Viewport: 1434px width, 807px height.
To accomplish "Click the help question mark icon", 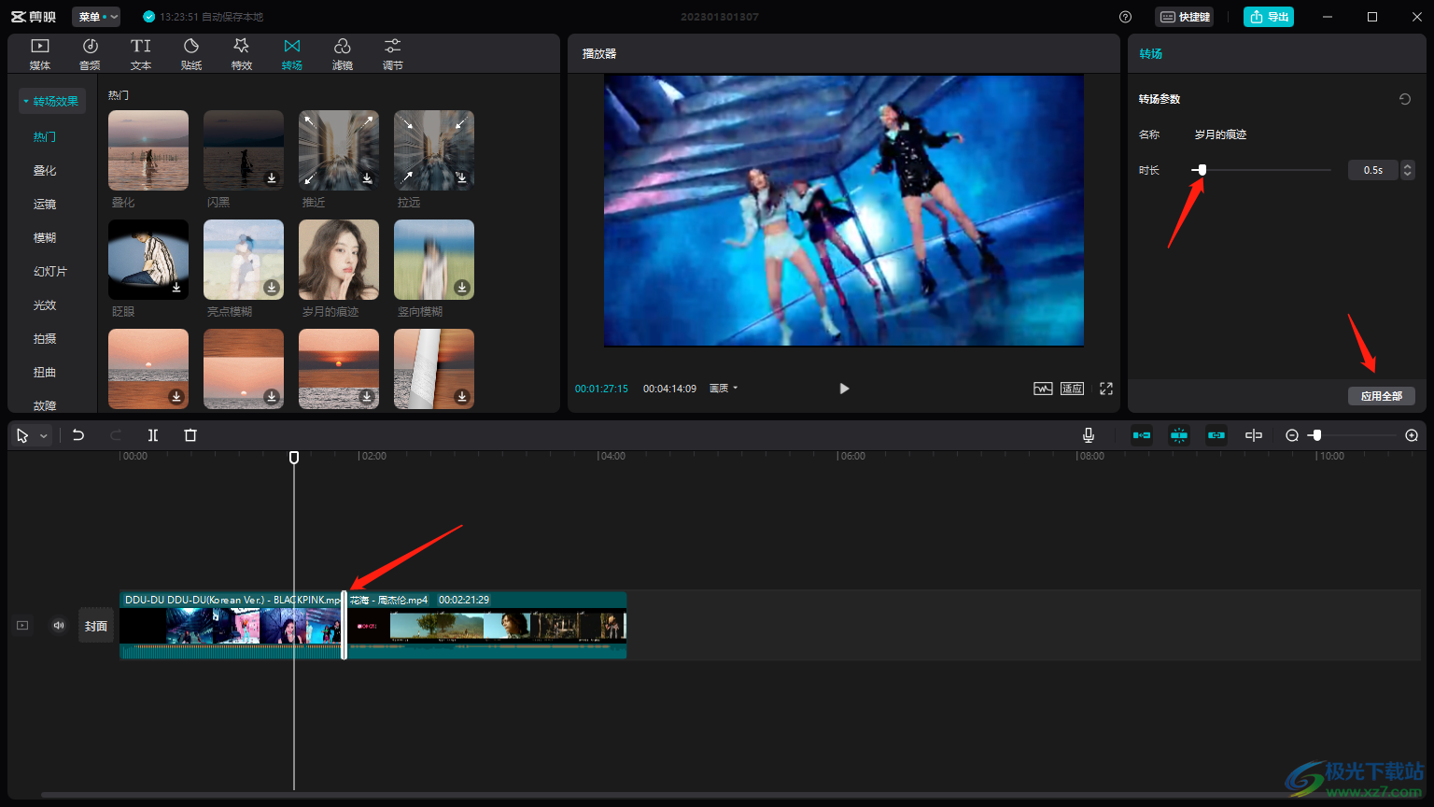I will pos(1125,17).
